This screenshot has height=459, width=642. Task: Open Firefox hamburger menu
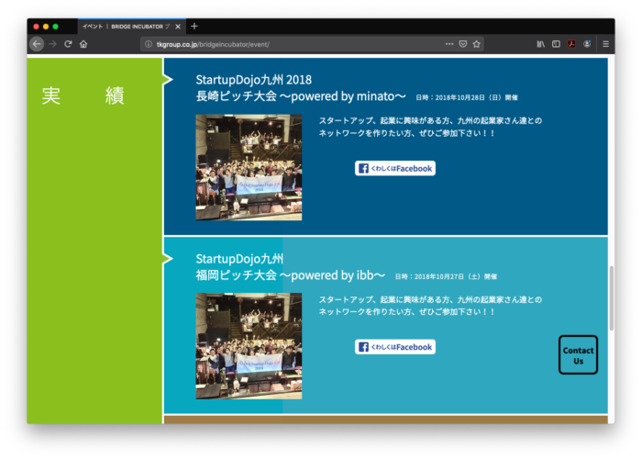(605, 44)
